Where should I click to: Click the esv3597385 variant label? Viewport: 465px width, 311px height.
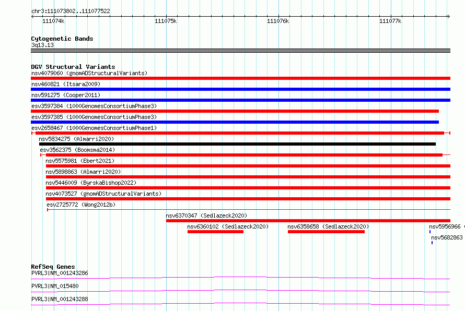click(x=94, y=117)
